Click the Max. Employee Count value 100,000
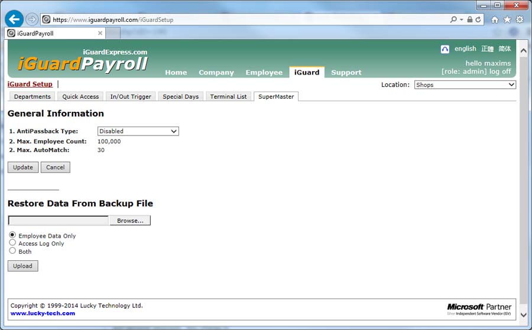This screenshot has width=532, height=330. (109, 141)
